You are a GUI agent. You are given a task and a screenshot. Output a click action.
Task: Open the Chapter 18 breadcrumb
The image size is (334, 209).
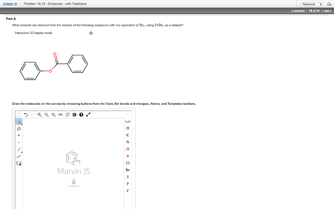[x=10, y=4]
